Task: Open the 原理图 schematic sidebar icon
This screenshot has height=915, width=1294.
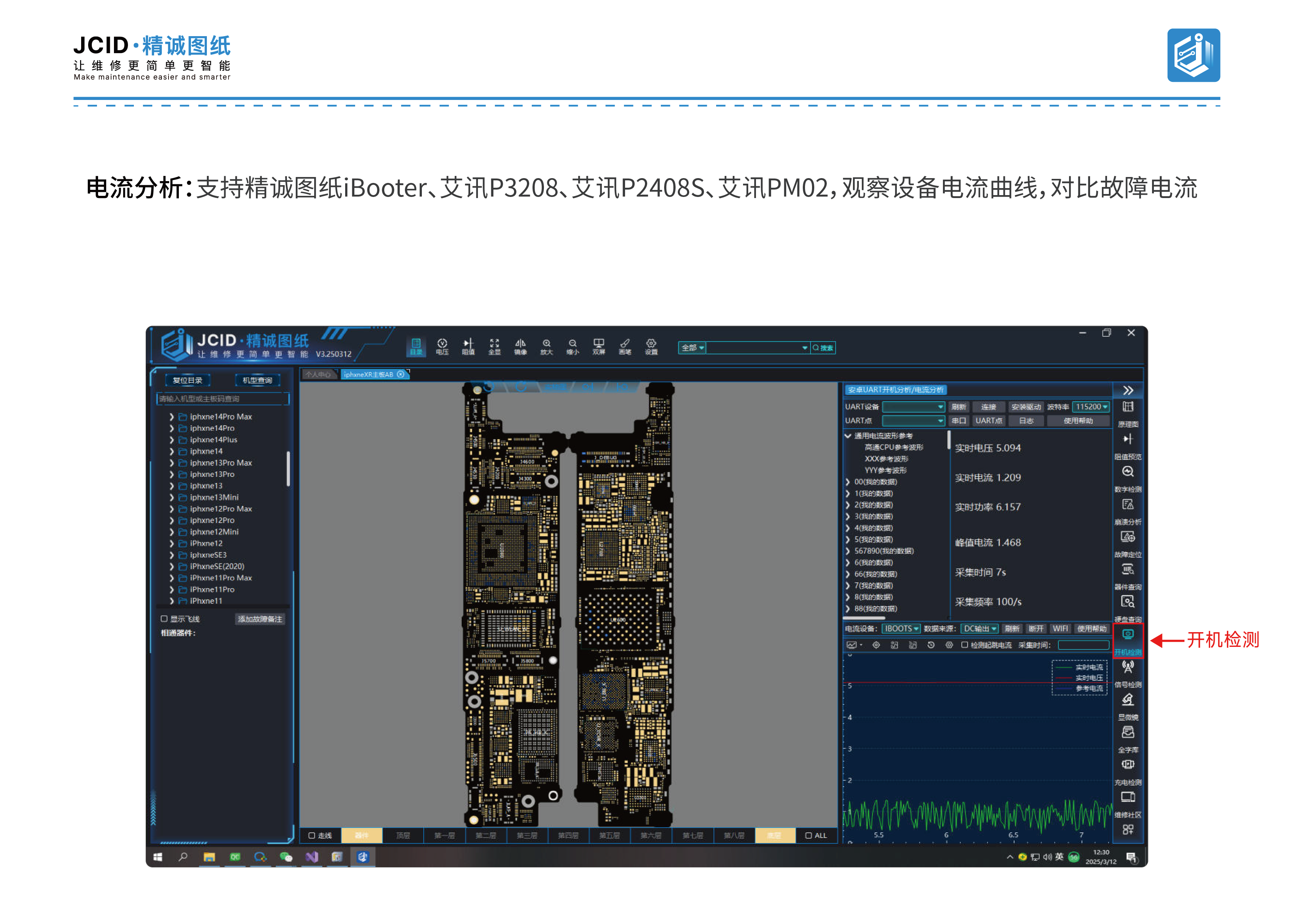Action: pos(1128,413)
